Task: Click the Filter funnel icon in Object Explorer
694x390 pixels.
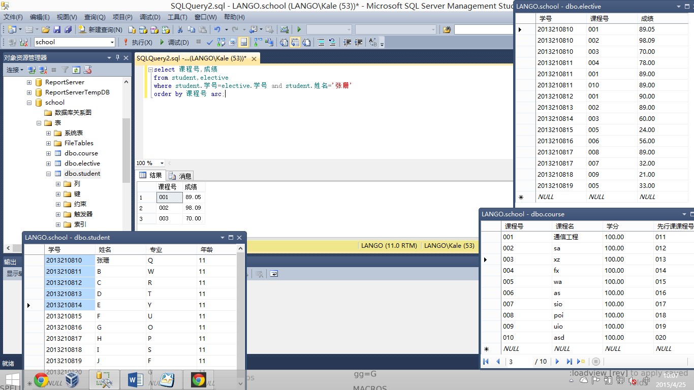Action: pyautogui.click(x=65, y=70)
